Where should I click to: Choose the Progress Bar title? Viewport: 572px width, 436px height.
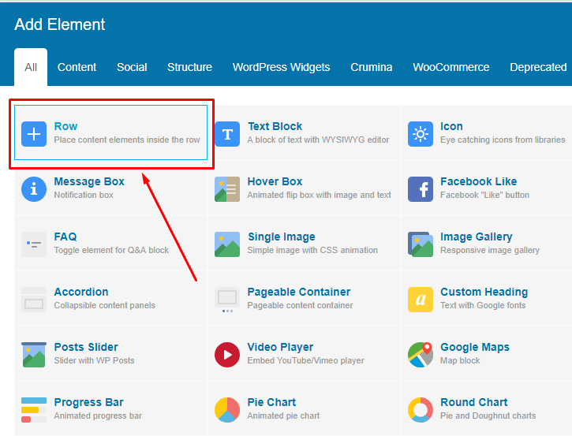88,402
